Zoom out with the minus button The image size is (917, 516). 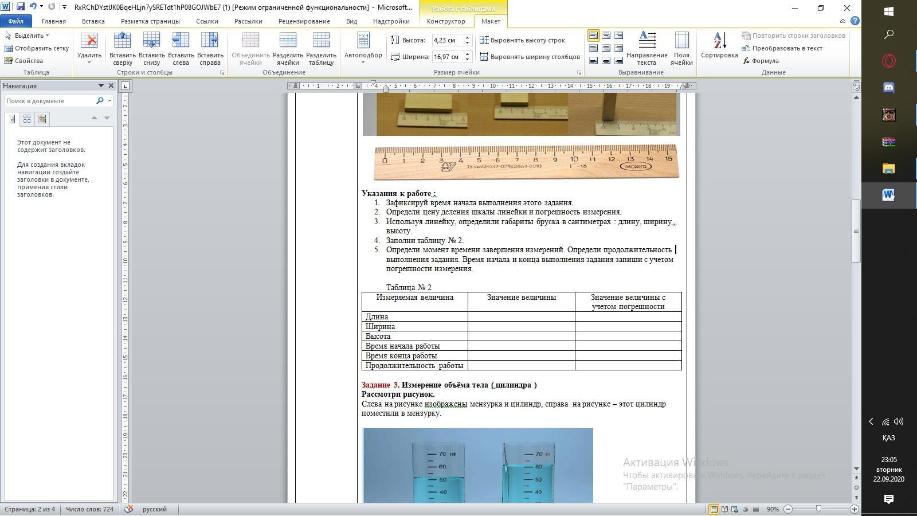(x=788, y=509)
